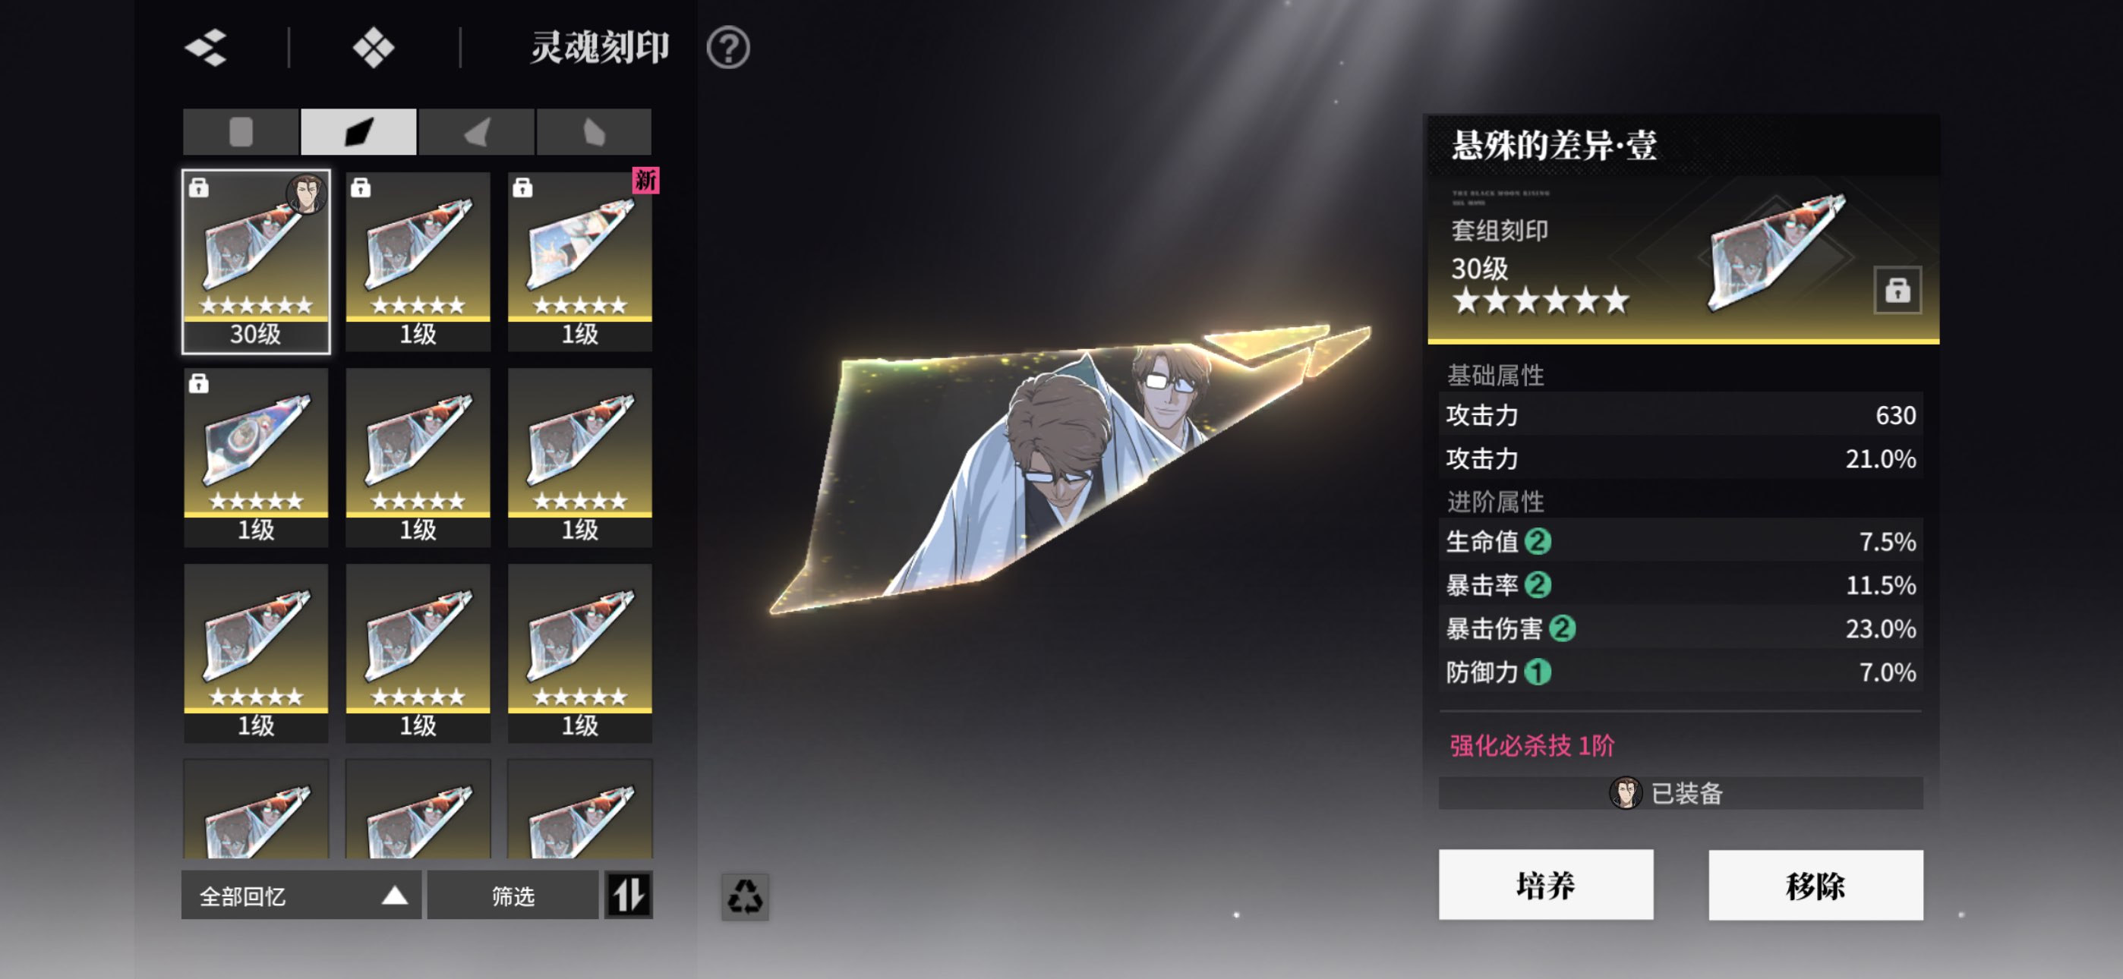
Task: Click the 防御力 tier 1 badge
Action: 1538,672
